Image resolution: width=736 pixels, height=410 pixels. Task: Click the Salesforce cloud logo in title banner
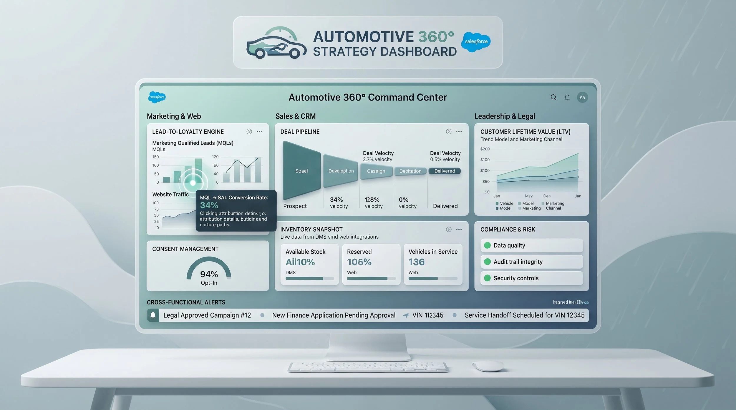click(476, 42)
